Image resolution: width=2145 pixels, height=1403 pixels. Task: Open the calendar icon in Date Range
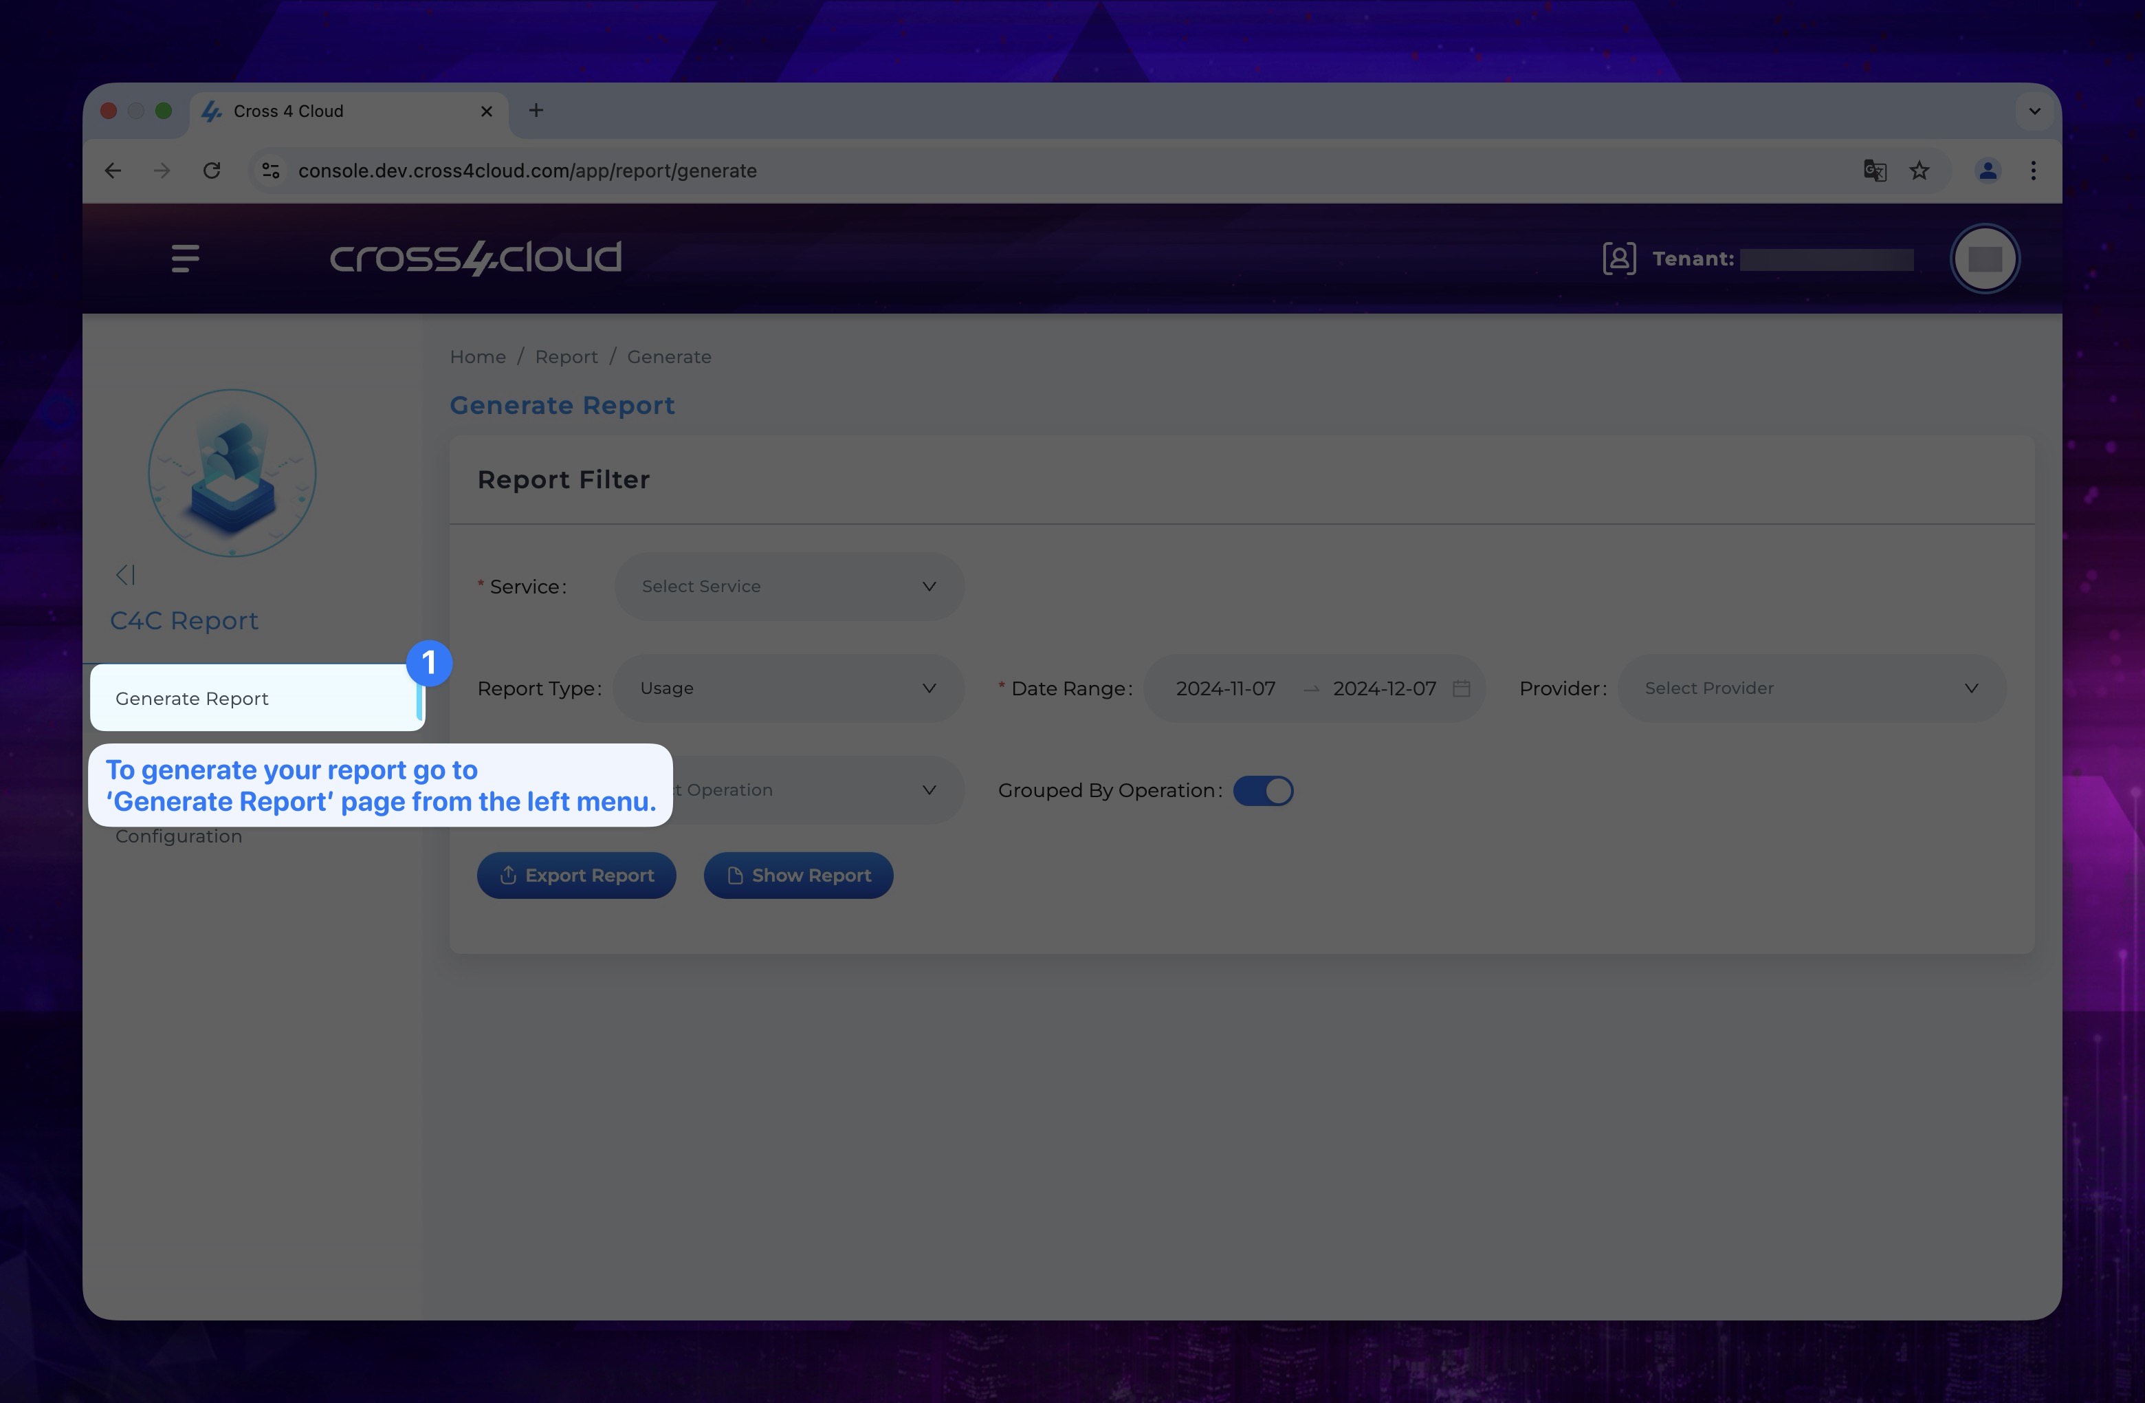1462,689
